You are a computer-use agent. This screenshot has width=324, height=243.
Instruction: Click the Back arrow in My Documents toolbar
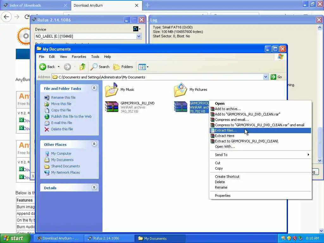pyautogui.click(x=43, y=67)
